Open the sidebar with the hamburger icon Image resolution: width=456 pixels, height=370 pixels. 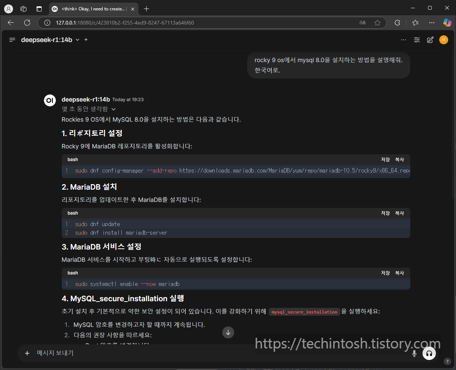click(x=12, y=40)
